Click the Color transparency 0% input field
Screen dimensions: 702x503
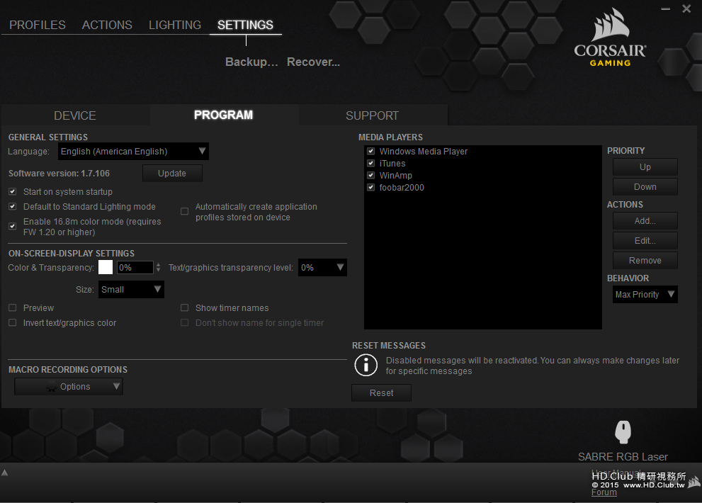click(135, 267)
